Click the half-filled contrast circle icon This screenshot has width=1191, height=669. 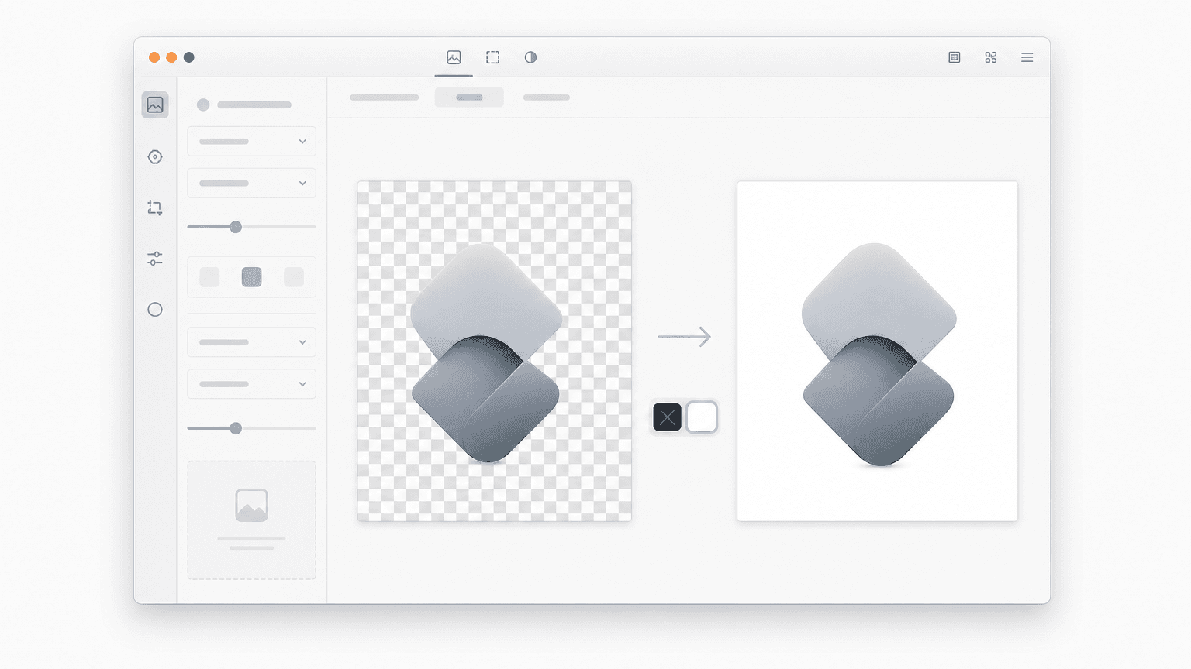(x=530, y=57)
